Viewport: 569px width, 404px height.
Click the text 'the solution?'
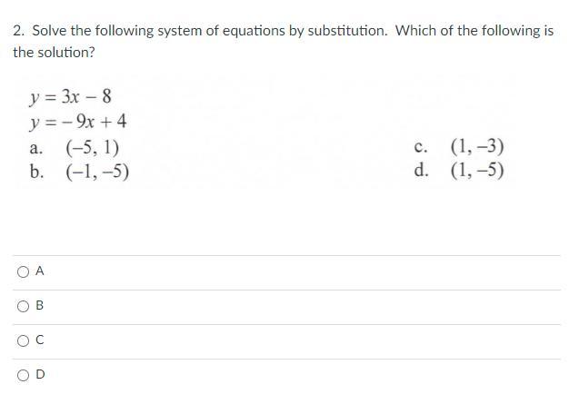[54, 53]
